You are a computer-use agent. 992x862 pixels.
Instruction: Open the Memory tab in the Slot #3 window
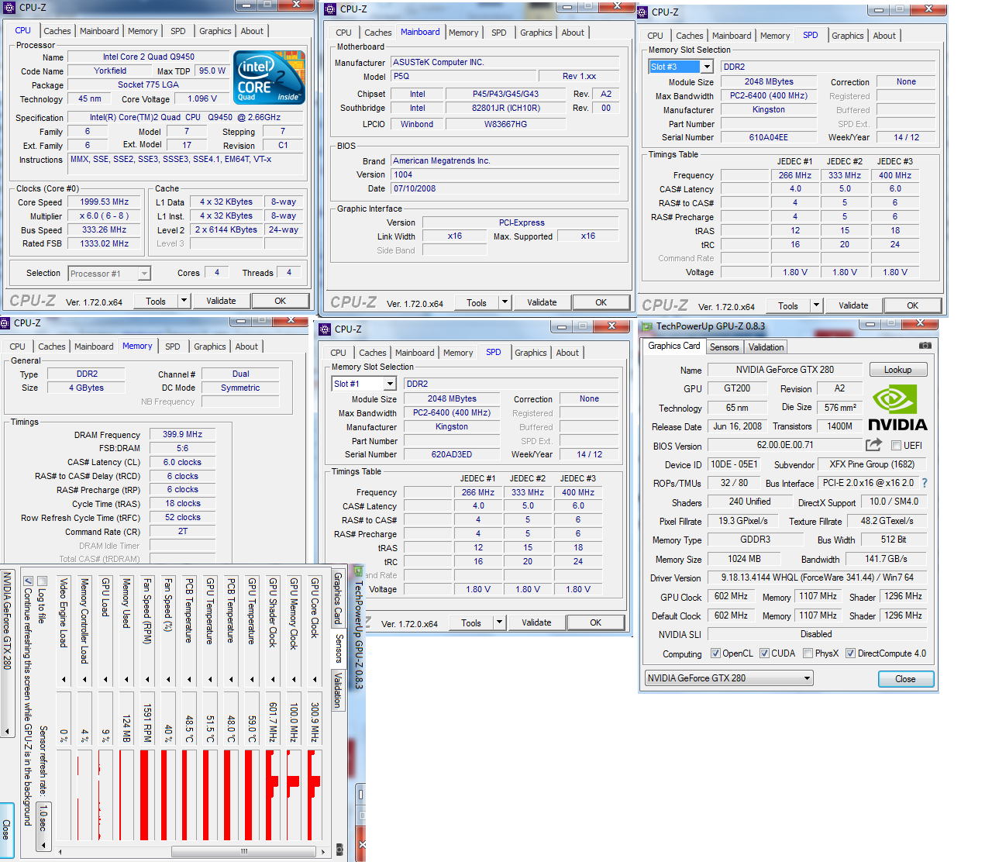[x=775, y=36]
